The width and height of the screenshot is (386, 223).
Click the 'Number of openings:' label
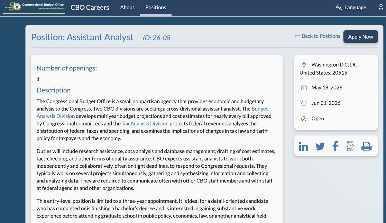[x=67, y=68]
